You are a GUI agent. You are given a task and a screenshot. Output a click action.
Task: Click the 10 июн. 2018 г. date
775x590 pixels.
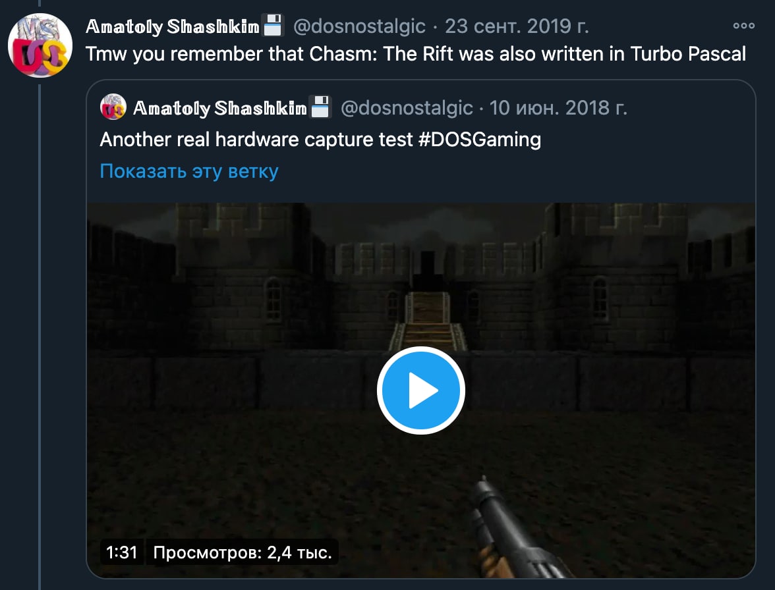tap(558, 107)
